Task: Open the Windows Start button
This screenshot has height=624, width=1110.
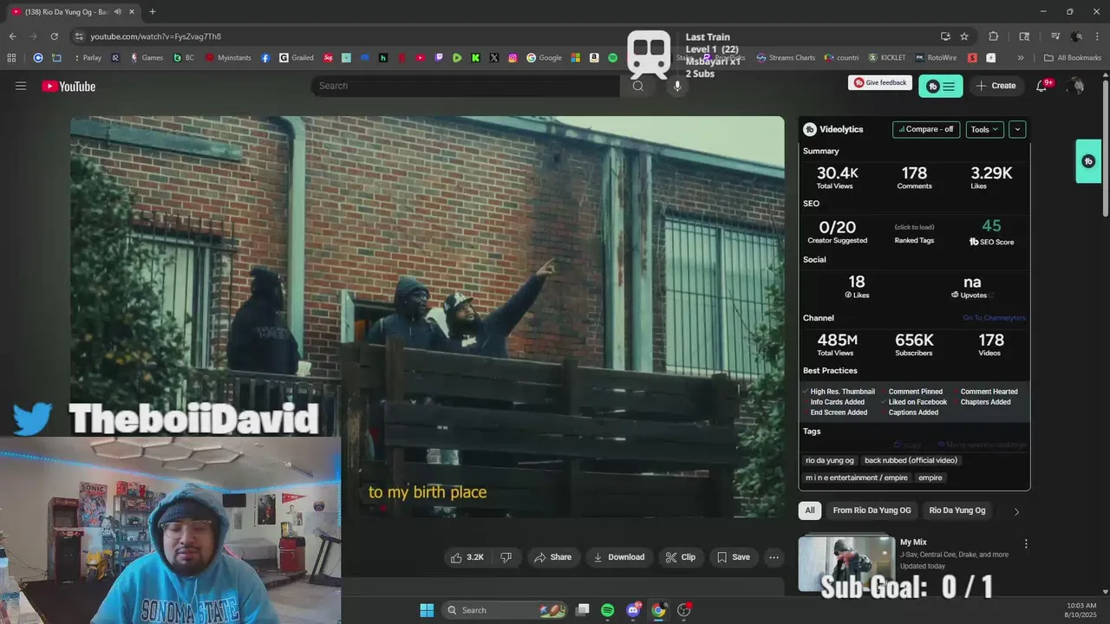Action: (x=427, y=610)
